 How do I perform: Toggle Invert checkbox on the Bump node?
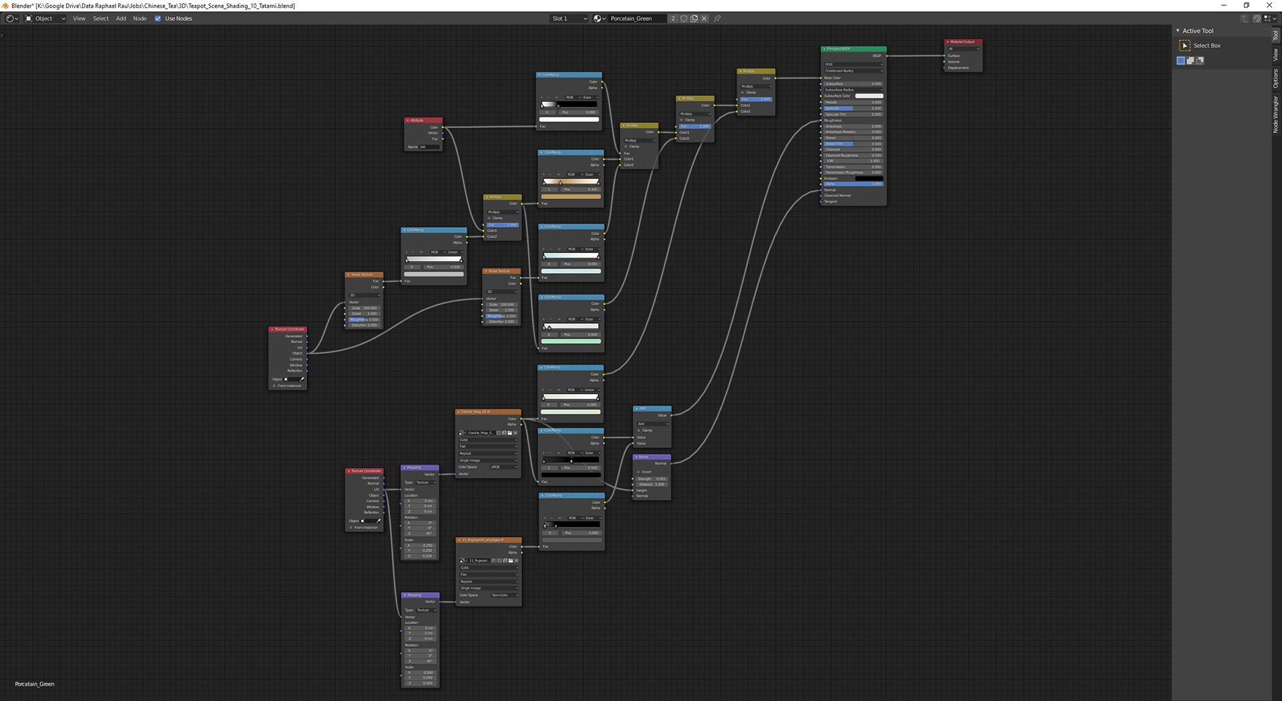(x=638, y=472)
